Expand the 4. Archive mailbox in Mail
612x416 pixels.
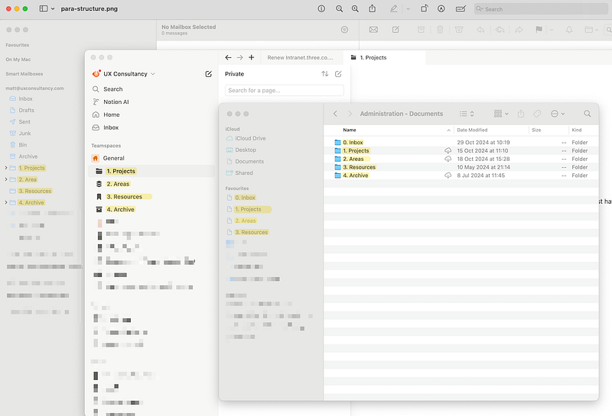click(6, 202)
